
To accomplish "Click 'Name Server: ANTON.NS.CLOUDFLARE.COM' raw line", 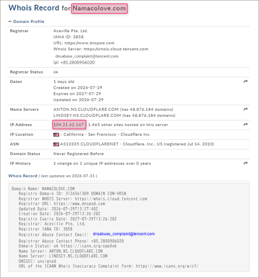I will tap(61, 251).
